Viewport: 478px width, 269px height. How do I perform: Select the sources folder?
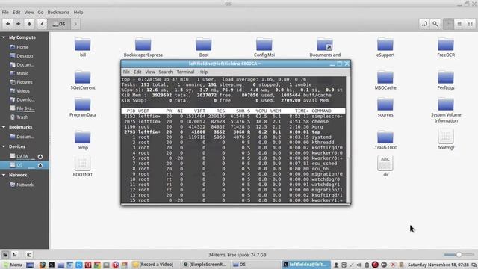(x=385, y=108)
